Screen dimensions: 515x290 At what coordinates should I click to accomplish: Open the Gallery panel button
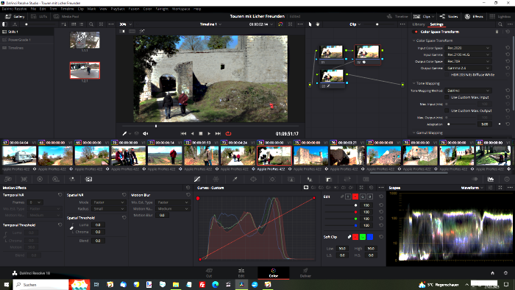15,16
